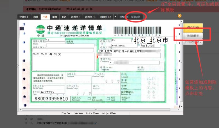Click the horizontal scrollbar thumb in preview
The image size is (219, 128).
pyautogui.click(x=96, y=110)
